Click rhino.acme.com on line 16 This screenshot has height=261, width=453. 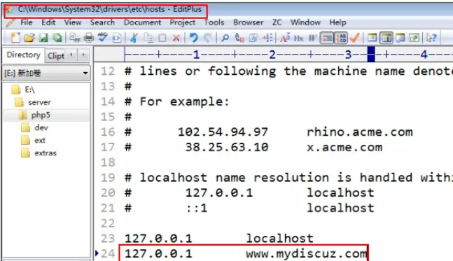coord(360,132)
